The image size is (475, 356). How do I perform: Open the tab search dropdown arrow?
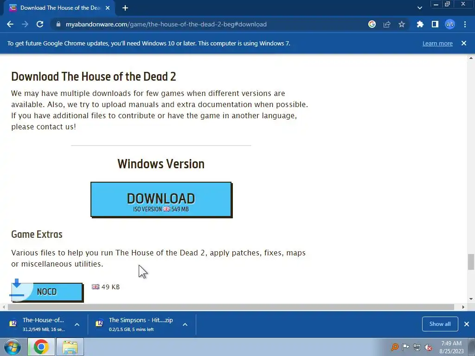419,8
